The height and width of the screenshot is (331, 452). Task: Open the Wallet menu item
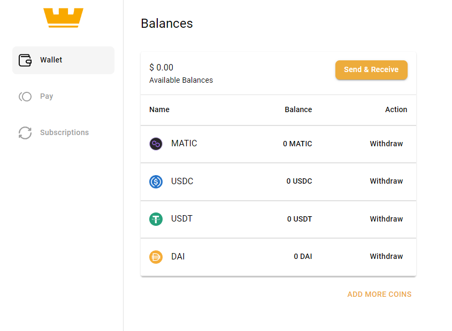(x=51, y=60)
